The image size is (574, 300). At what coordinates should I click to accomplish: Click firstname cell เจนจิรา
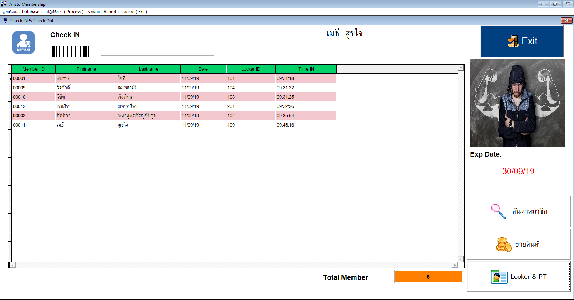click(86, 106)
